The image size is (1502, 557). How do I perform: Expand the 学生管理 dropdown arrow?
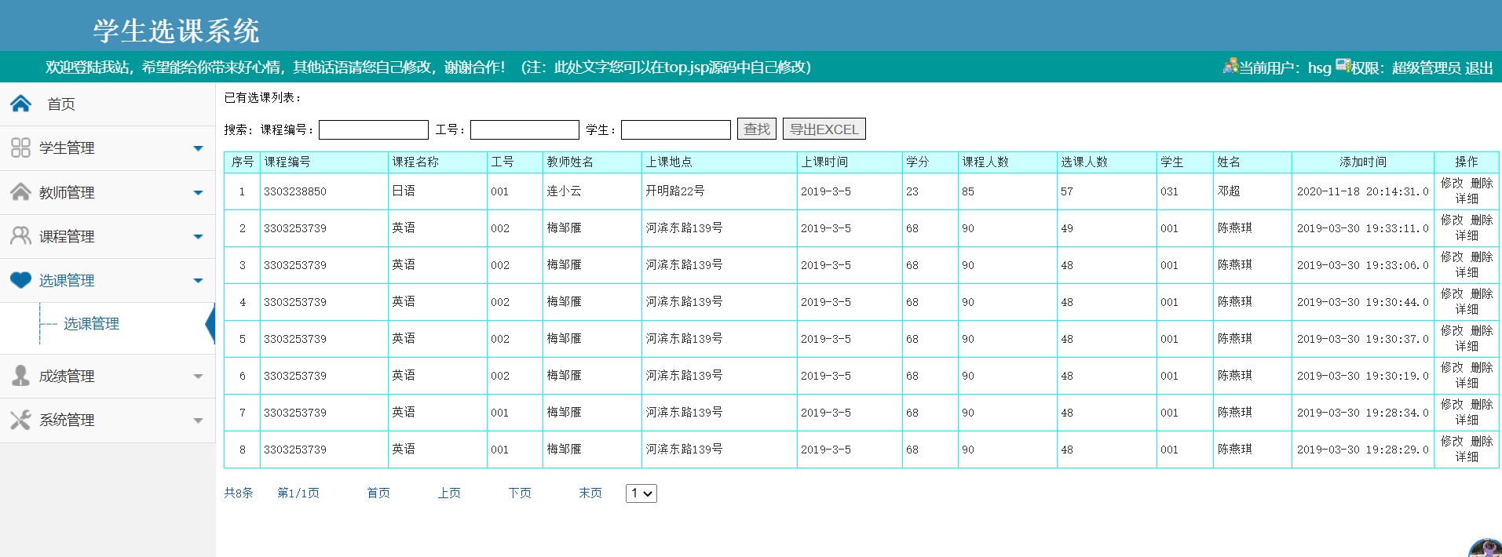[198, 148]
